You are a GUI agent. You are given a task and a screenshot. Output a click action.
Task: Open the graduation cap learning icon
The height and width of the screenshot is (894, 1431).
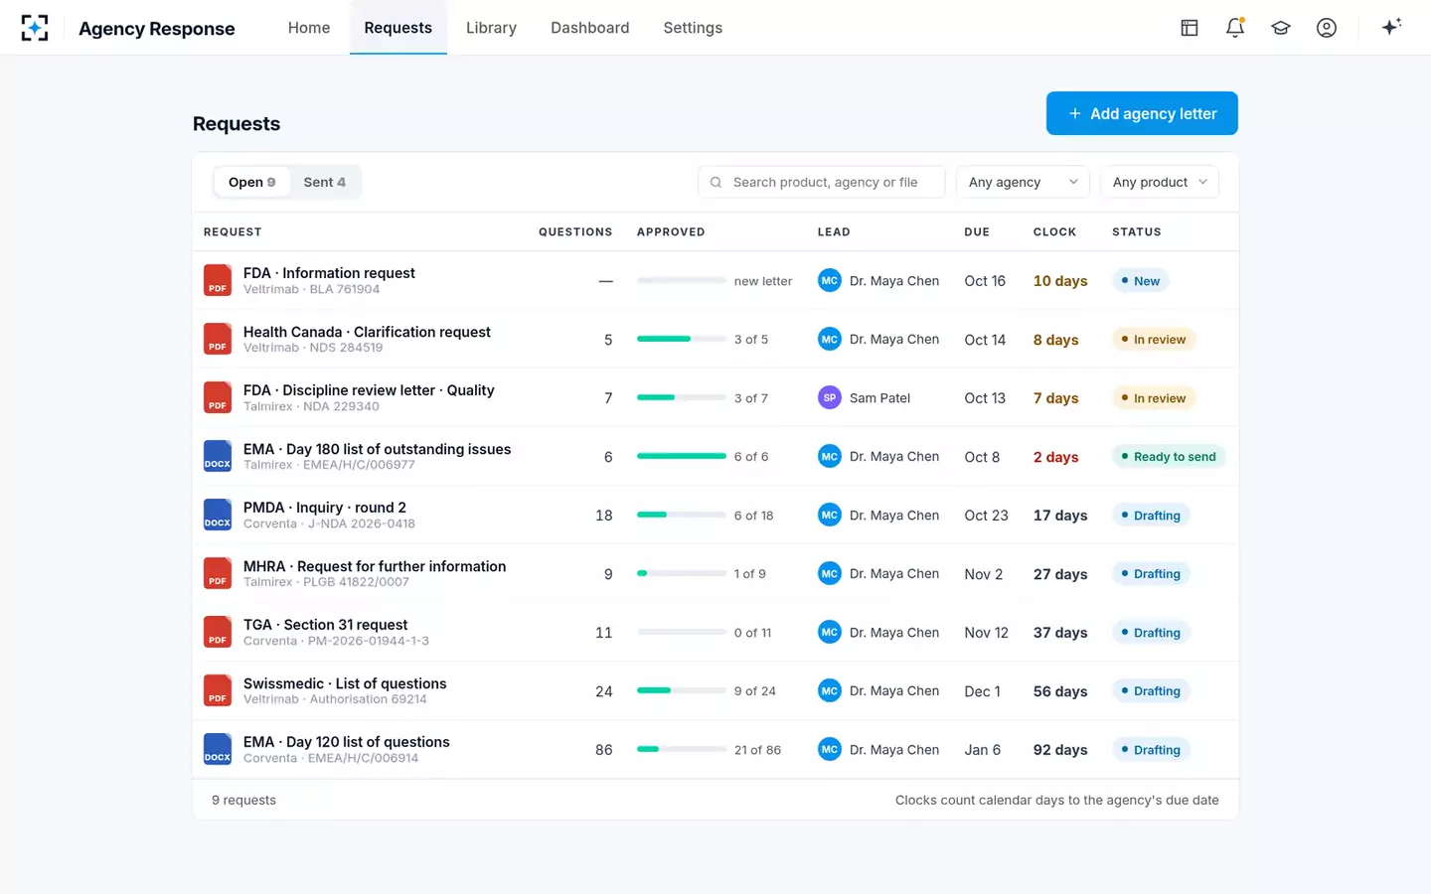point(1281,28)
